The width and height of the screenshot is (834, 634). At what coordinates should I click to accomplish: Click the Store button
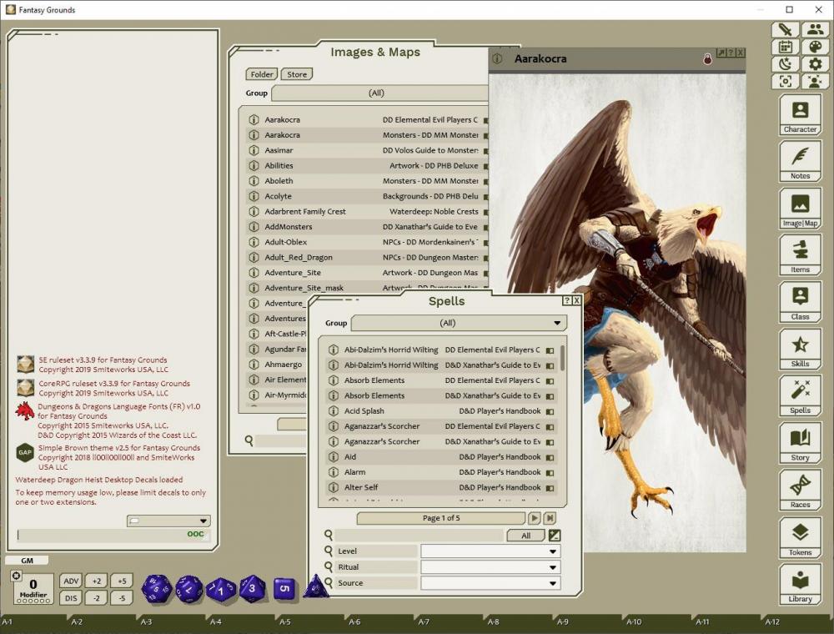[297, 74]
